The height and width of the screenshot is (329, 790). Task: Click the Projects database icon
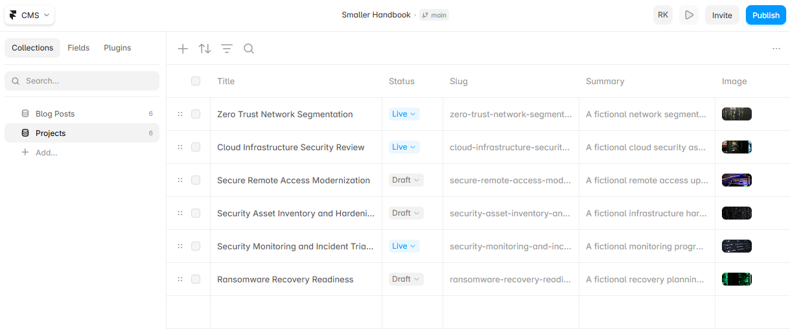25,133
